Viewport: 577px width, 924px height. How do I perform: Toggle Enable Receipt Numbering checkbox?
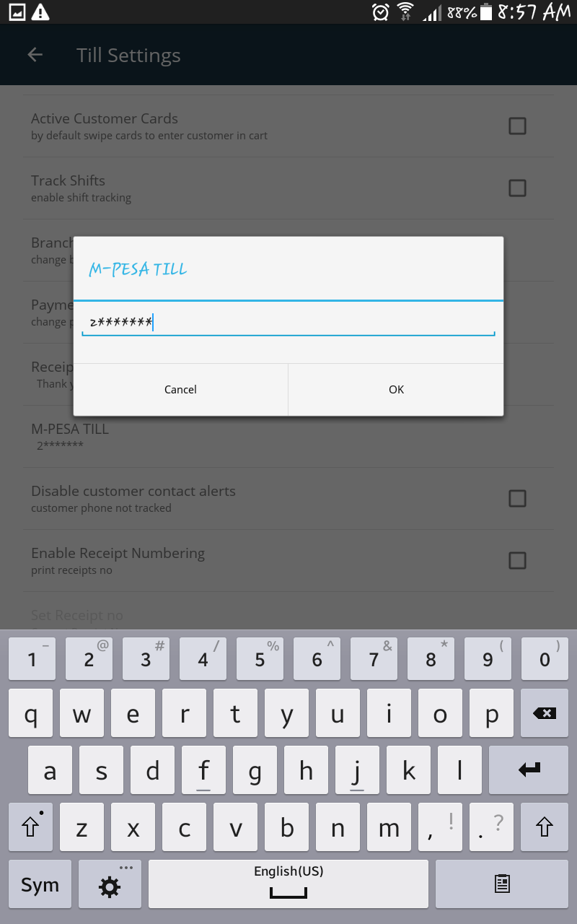point(517,561)
